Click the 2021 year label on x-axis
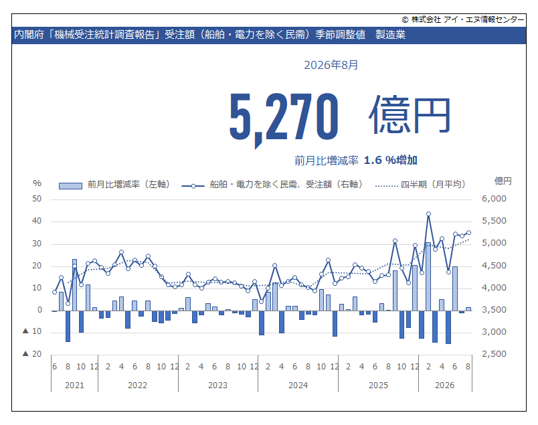Image resolution: width=538 pixels, height=425 pixels. [74, 386]
